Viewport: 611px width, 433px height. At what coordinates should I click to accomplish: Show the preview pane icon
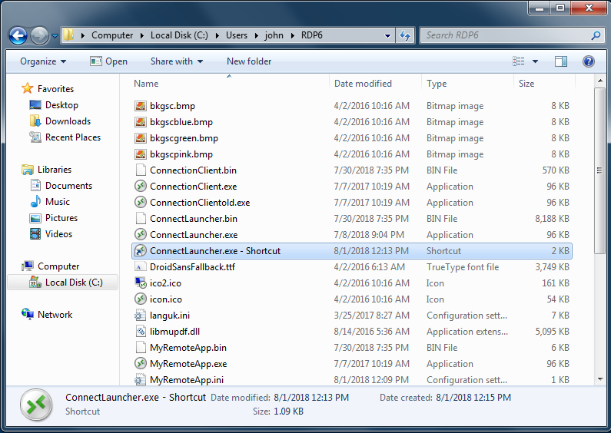(x=561, y=61)
